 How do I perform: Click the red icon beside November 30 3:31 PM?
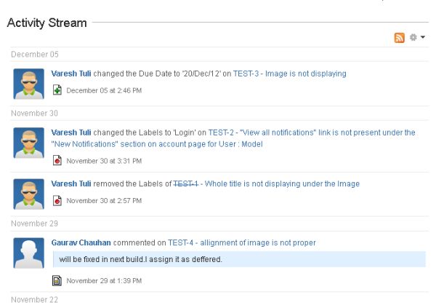pos(57,161)
